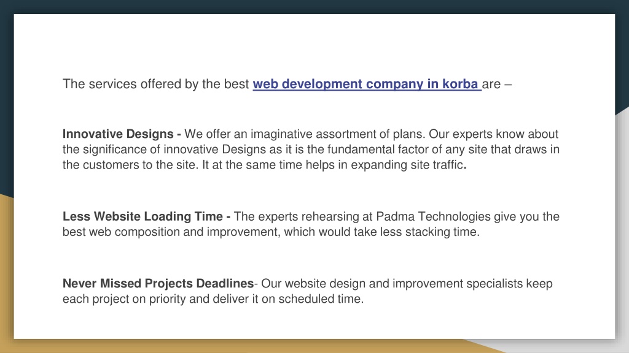
Task: Click the line starting "the significance of innovative"
Action: (x=311, y=150)
